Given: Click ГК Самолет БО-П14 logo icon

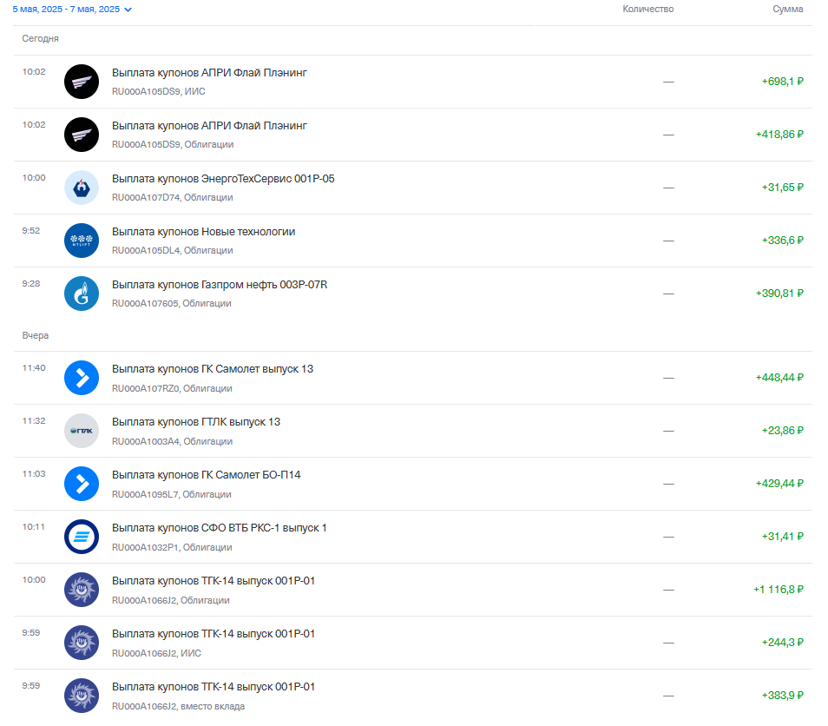Looking at the screenshot, I should tap(82, 484).
